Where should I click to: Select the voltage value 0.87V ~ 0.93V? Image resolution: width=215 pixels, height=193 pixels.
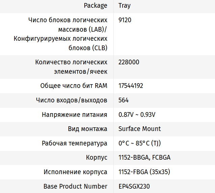[x=137, y=115]
